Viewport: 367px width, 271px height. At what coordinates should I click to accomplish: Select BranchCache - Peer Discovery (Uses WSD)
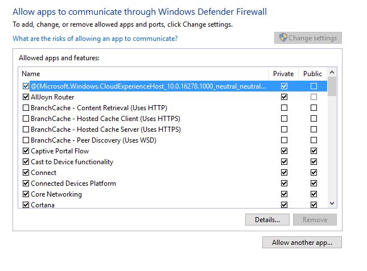point(94,140)
